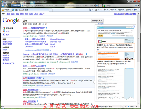Open the zoom level dropdown arrow
141x109 pixels.
[136, 107]
